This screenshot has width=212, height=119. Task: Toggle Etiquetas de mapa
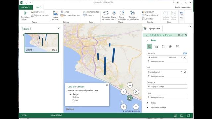coord(106,15)
